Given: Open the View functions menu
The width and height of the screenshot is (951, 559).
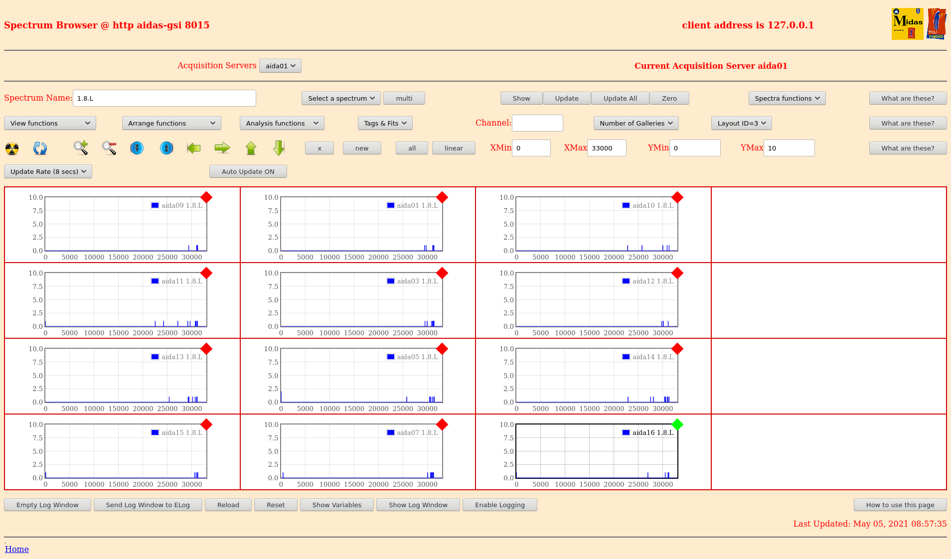Looking at the screenshot, I should pyautogui.click(x=50, y=123).
